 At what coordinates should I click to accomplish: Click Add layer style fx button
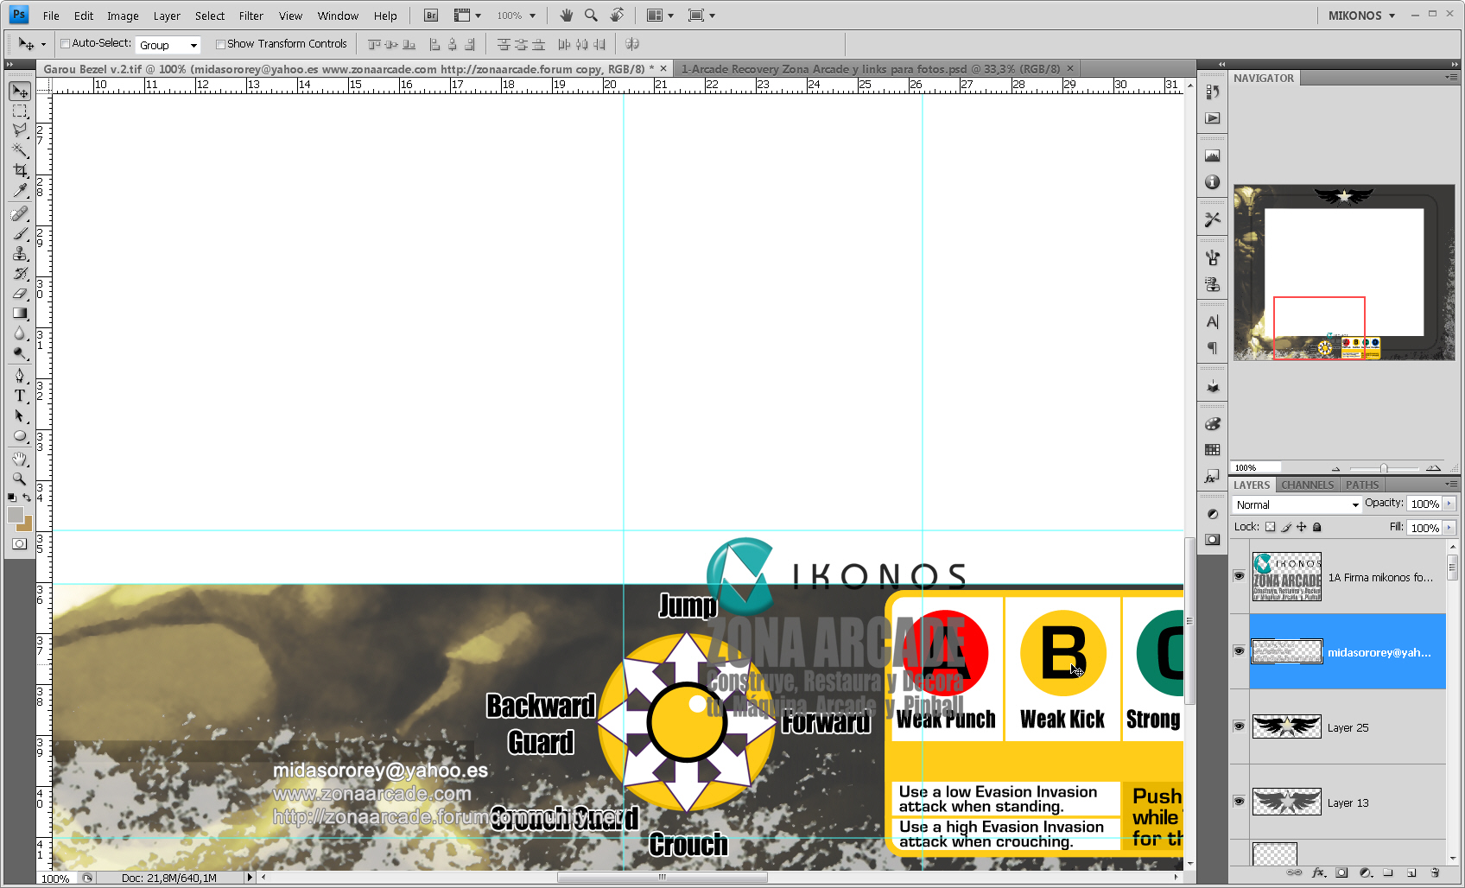pyautogui.click(x=1318, y=872)
